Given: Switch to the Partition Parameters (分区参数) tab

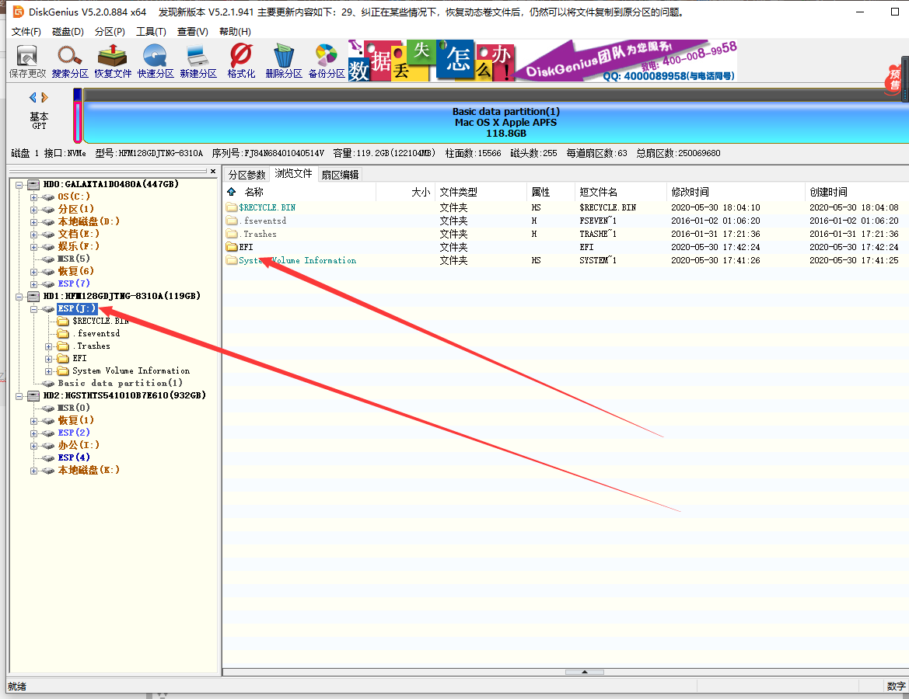Looking at the screenshot, I should pos(247,174).
